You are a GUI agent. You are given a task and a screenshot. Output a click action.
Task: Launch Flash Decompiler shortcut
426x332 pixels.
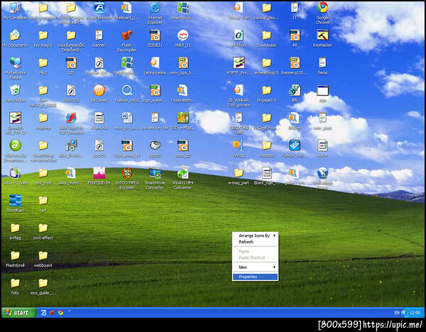pyautogui.click(x=126, y=40)
